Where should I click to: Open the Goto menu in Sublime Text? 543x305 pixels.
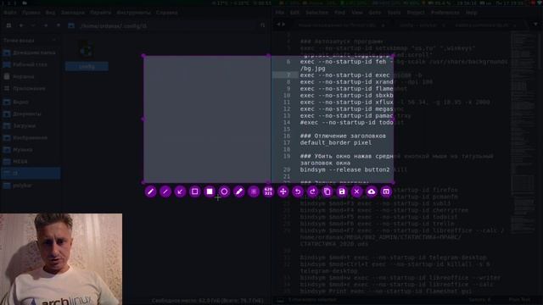[x=375, y=13]
